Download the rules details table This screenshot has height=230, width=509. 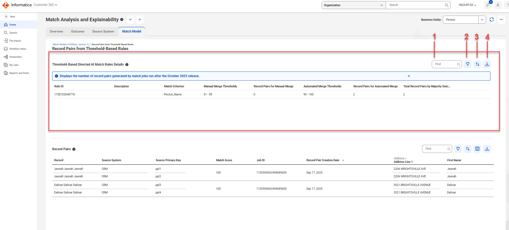click(x=487, y=64)
